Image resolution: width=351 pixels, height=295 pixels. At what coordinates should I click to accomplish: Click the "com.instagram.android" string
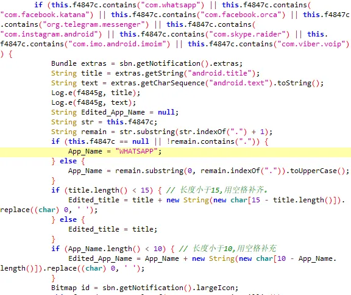pyautogui.click(x=51, y=34)
